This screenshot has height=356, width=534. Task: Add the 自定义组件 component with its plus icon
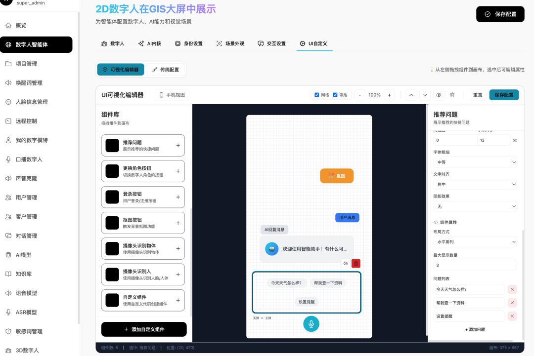(178, 300)
